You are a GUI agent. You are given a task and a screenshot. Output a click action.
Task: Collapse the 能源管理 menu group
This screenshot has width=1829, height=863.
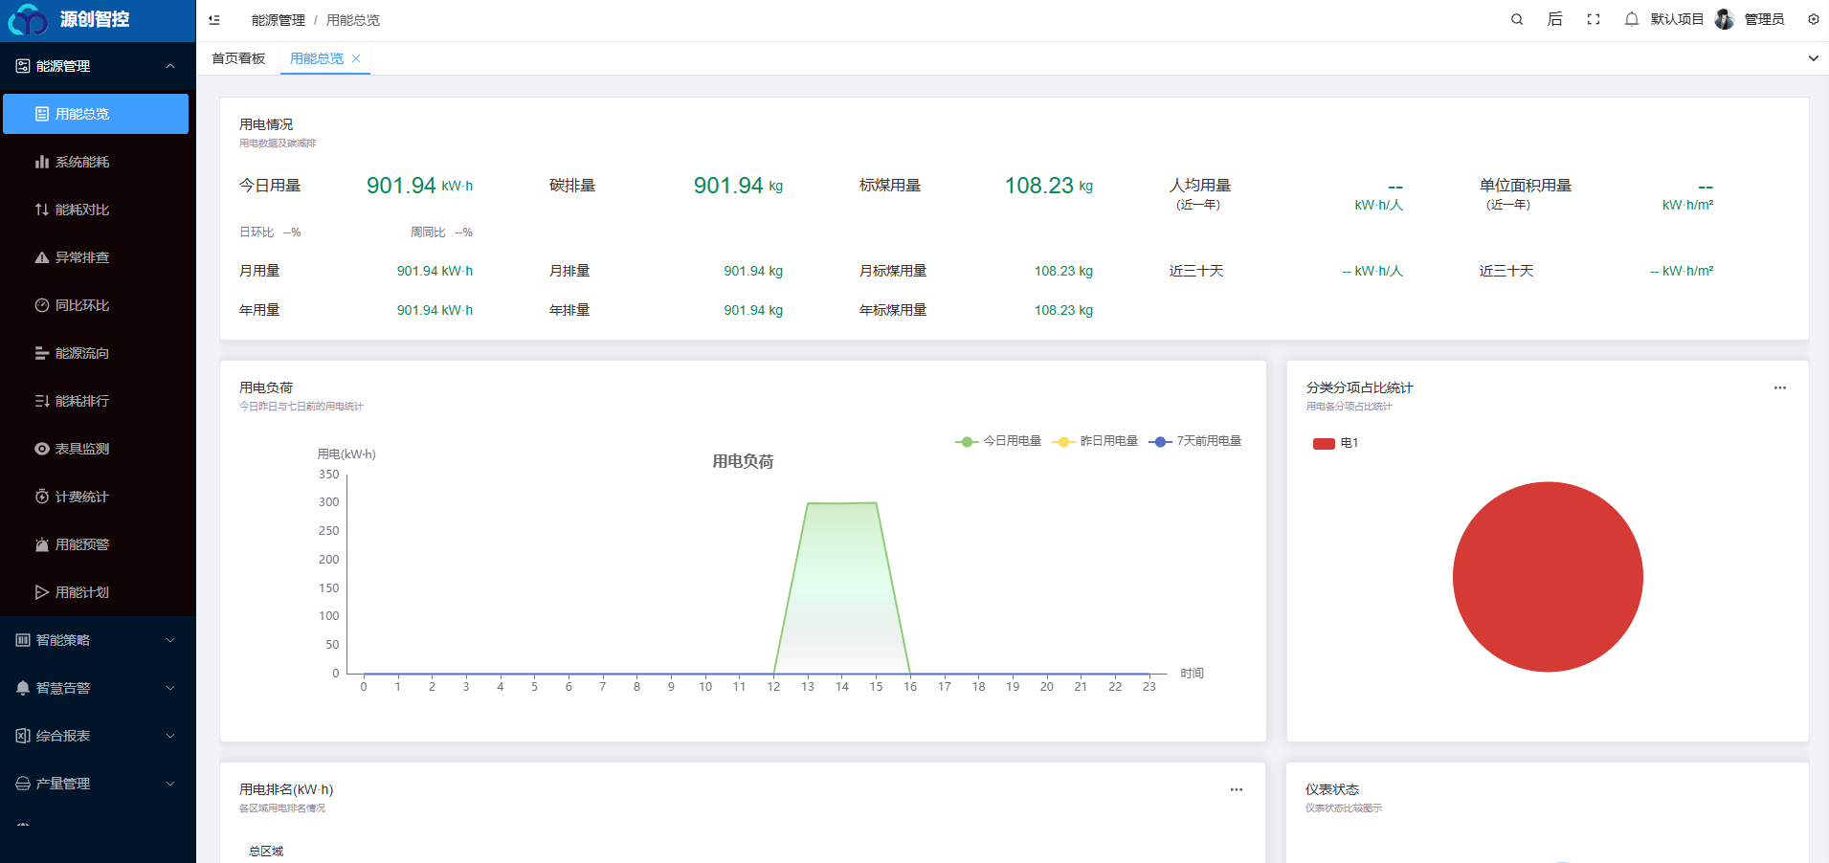tap(98, 66)
